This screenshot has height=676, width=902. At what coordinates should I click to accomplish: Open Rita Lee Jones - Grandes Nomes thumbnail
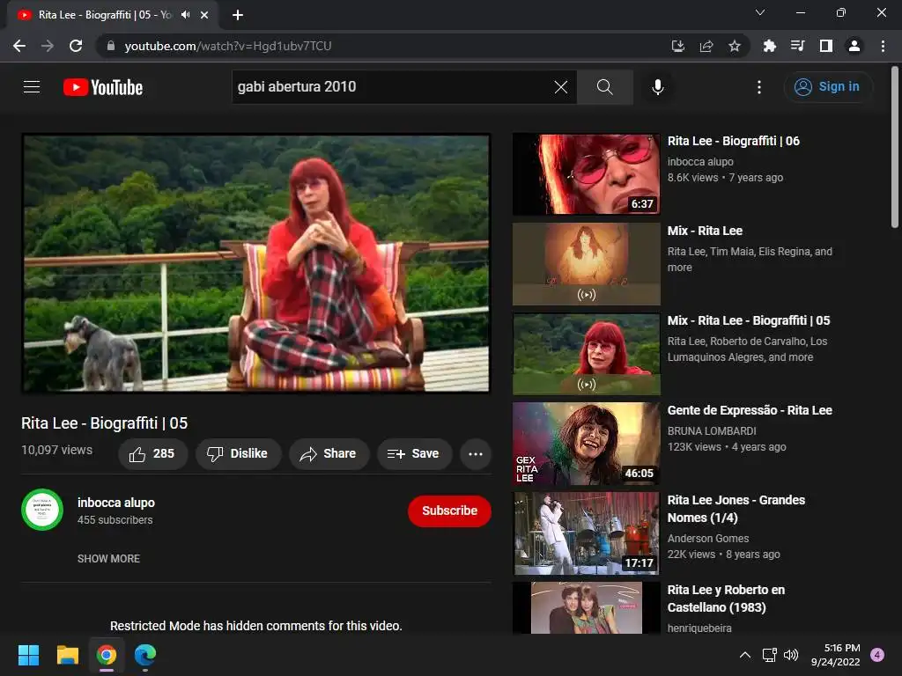coord(586,533)
